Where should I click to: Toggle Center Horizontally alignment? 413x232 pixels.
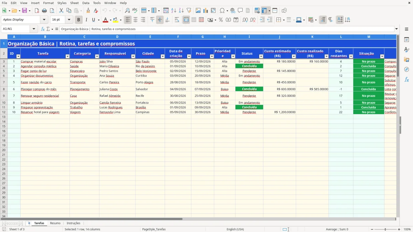point(136,20)
